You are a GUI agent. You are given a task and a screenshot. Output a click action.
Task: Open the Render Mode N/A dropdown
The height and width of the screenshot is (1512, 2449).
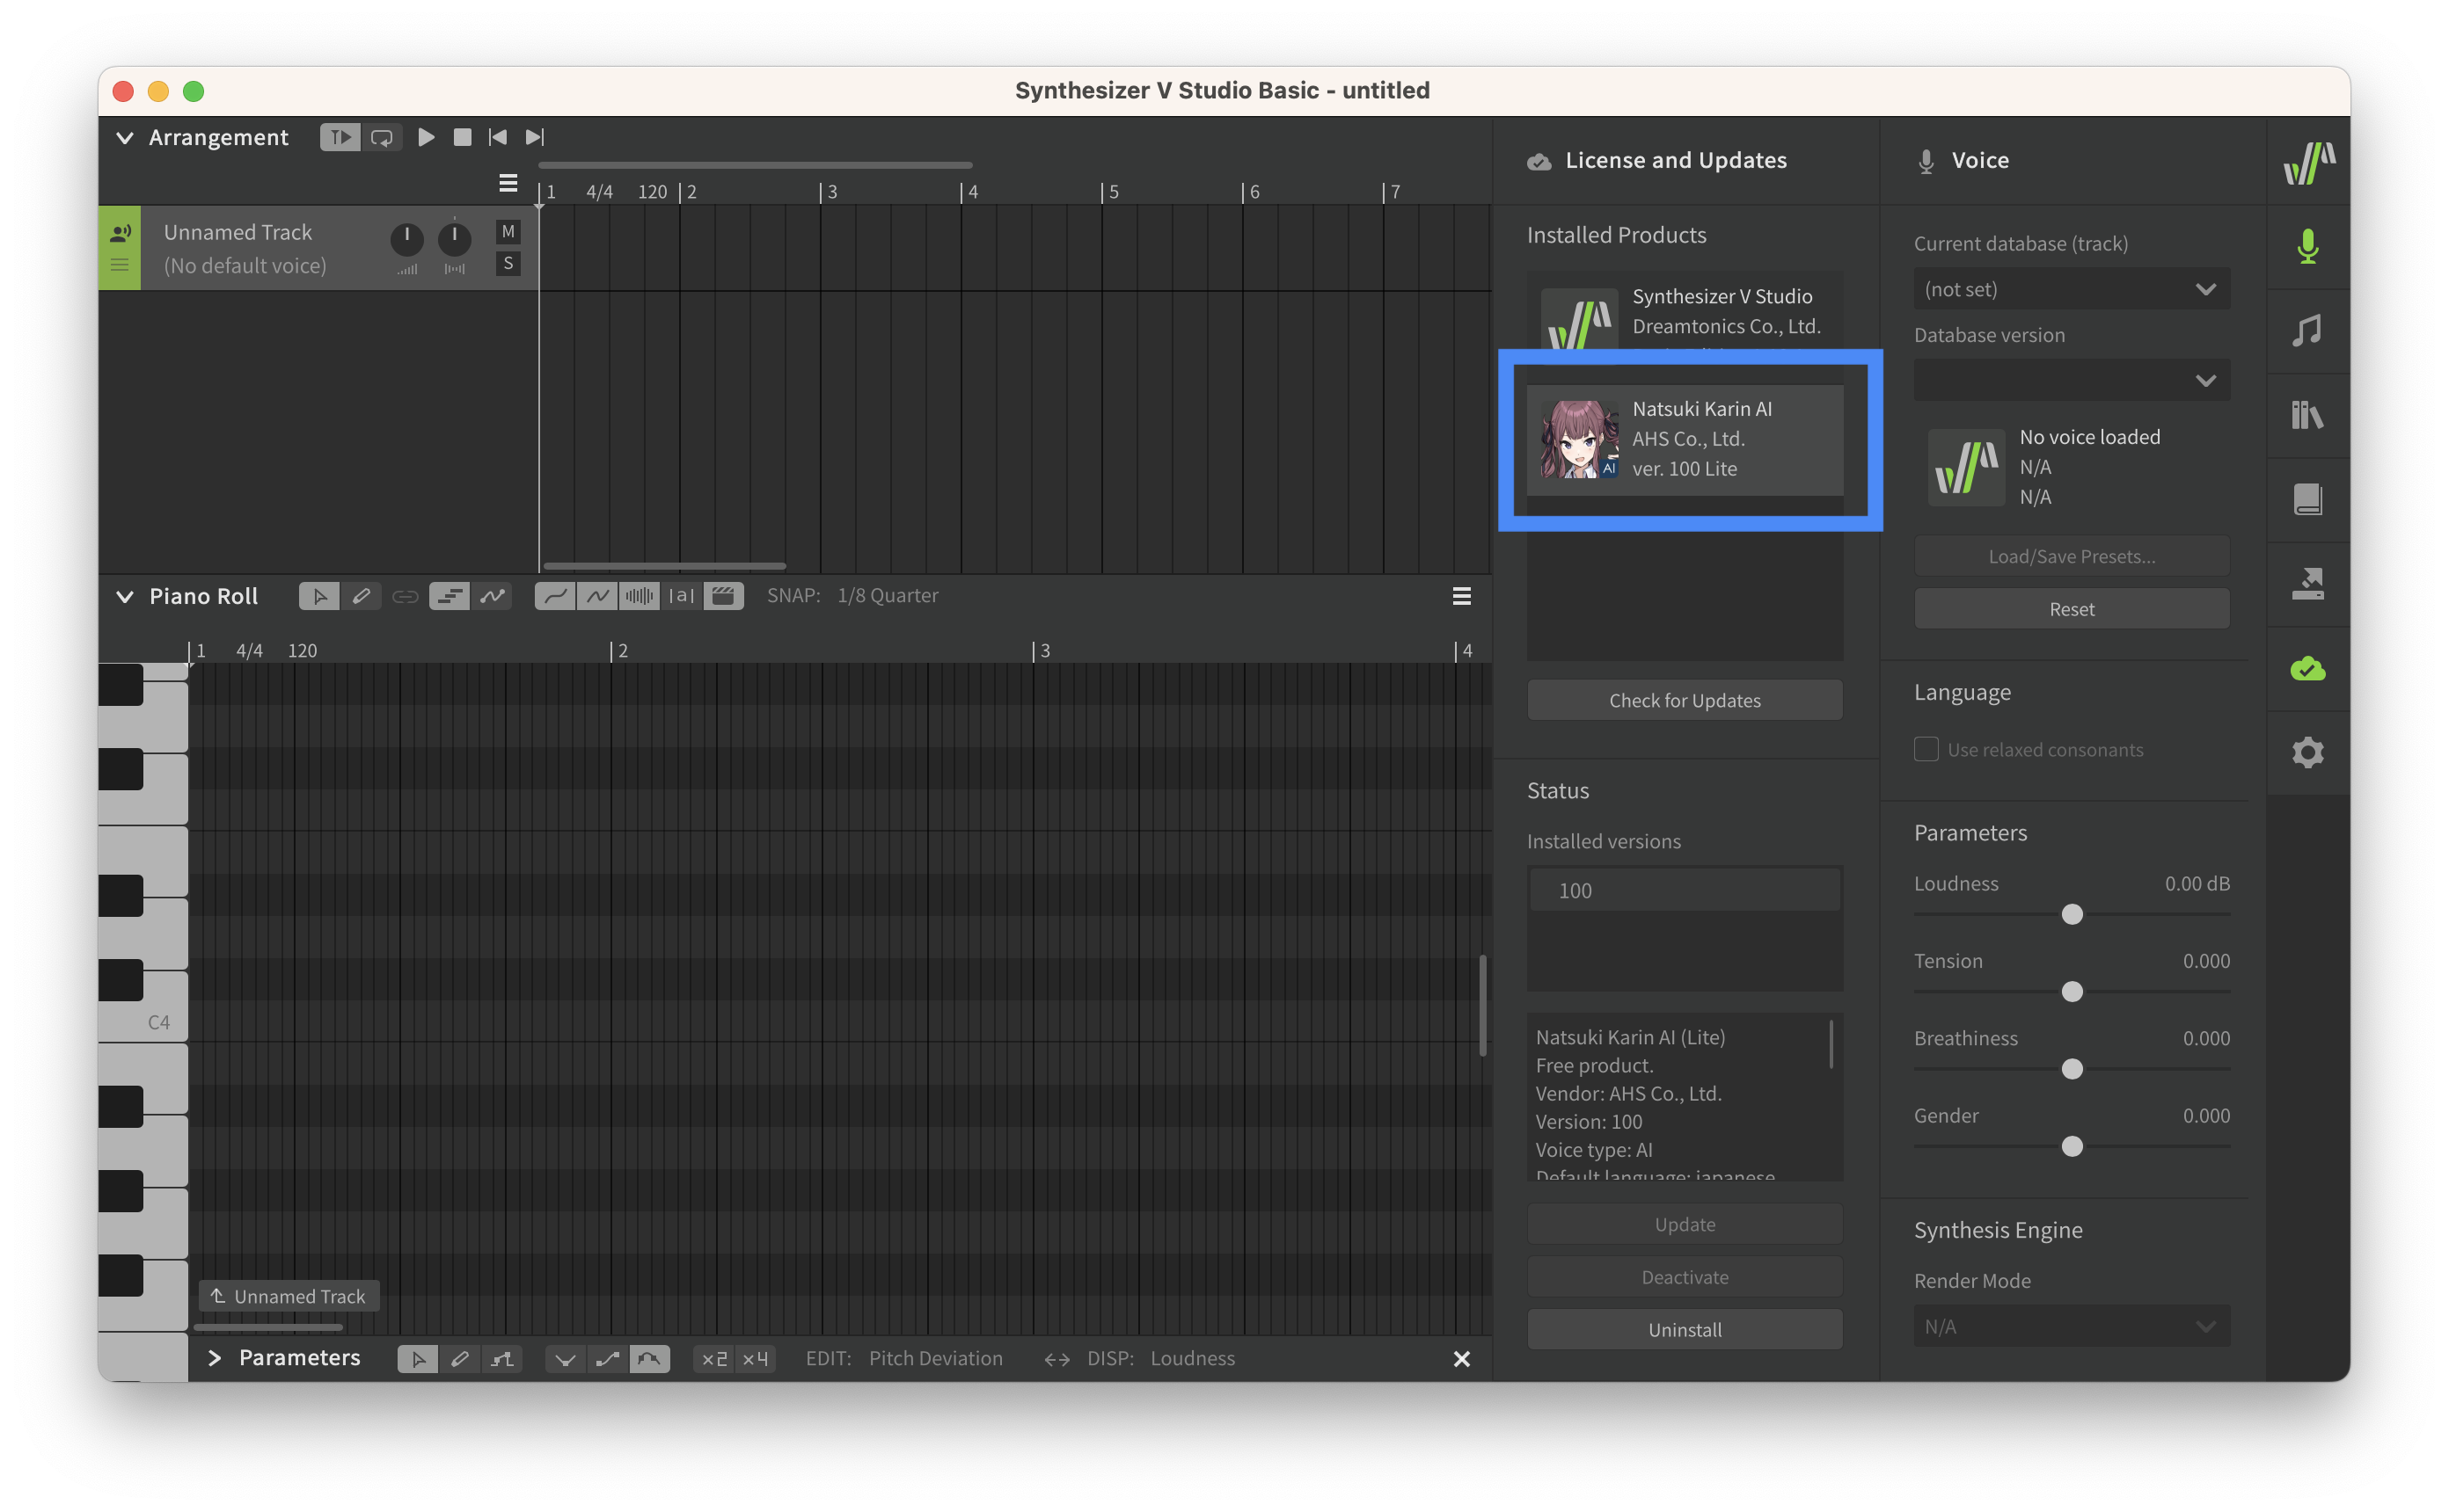pyautogui.click(x=2071, y=1326)
